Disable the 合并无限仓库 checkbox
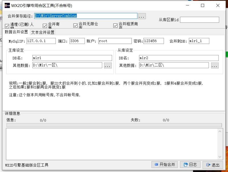The image size is (228, 172). click(x=76, y=26)
